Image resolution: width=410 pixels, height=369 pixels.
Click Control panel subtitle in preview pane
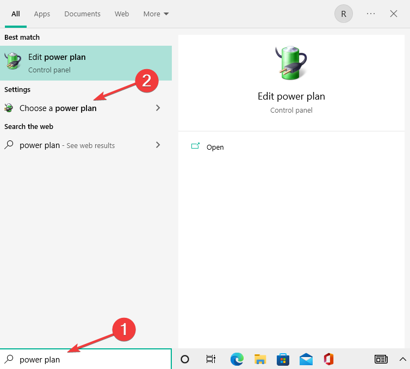(x=291, y=110)
